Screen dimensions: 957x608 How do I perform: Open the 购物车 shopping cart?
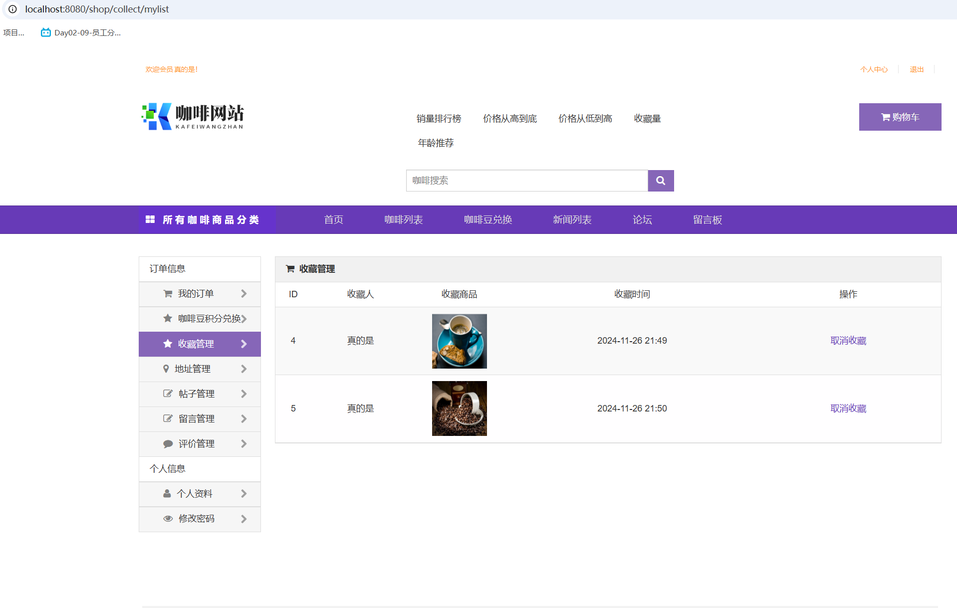900,117
